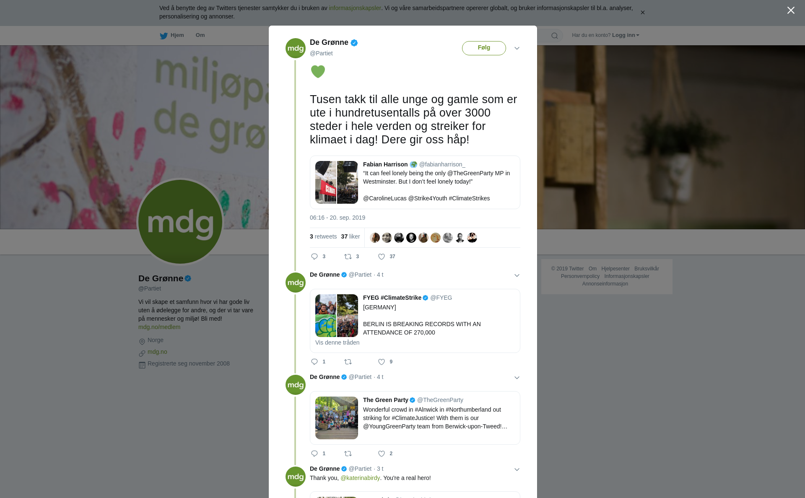Retweet the main De Grønne tweet
The width and height of the screenshot is (805, 498).
point(348,257)
